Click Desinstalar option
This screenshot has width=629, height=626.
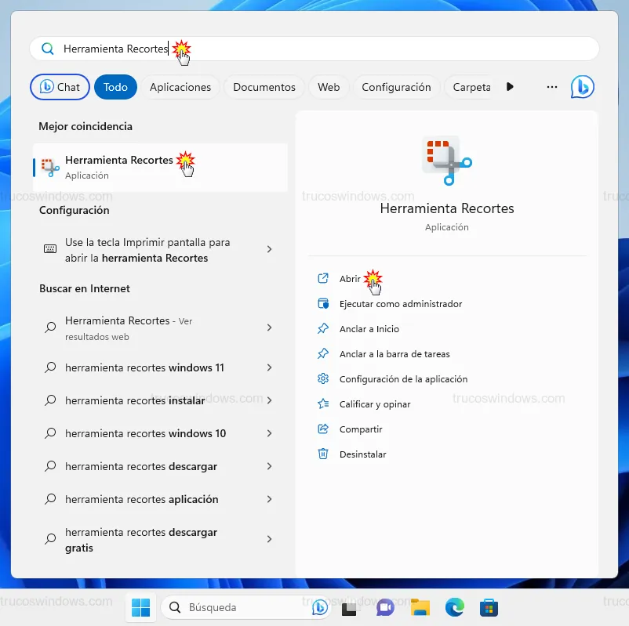(362, 454)
